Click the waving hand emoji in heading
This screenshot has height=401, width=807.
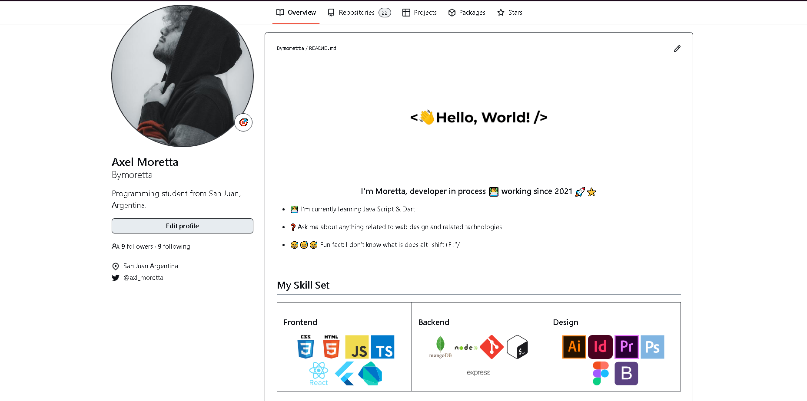pyautogui.click(x=427, y=117)
